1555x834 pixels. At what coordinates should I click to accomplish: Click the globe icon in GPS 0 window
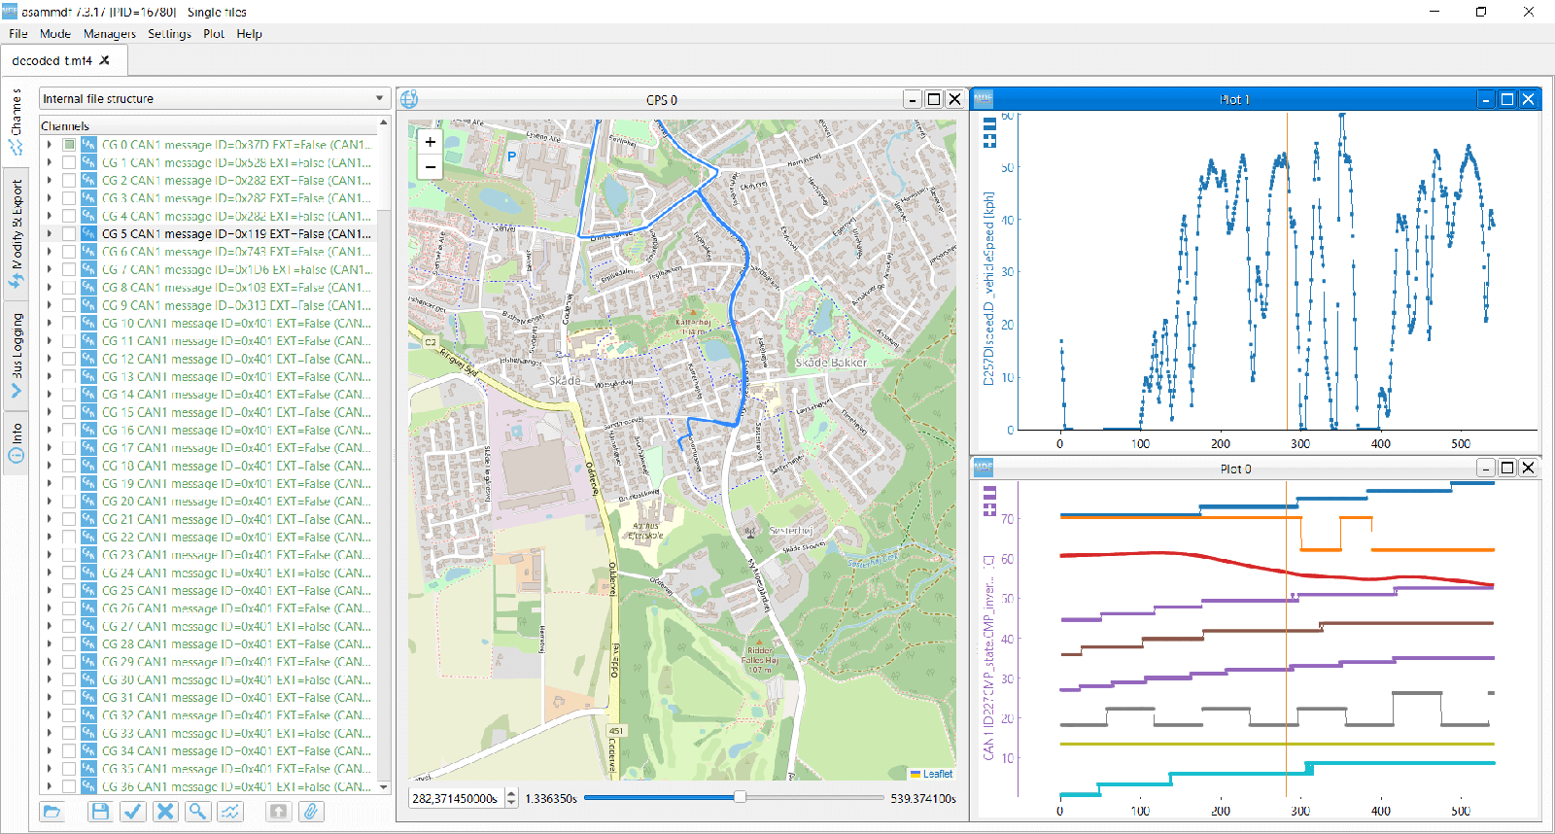(x=409, y=99)
